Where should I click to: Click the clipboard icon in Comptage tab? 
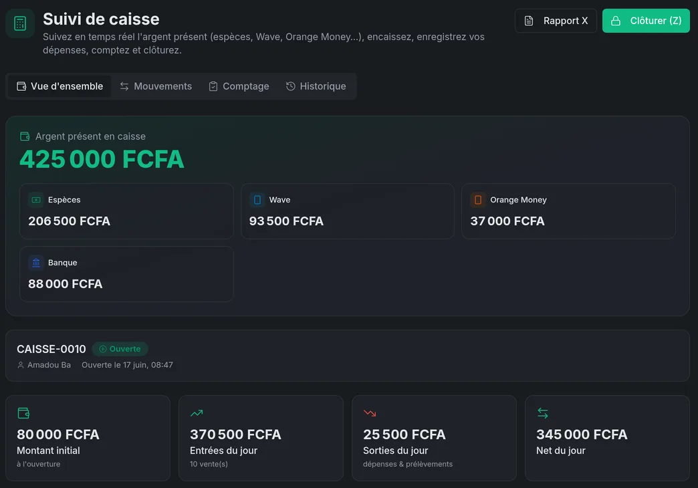click(213, 86)
